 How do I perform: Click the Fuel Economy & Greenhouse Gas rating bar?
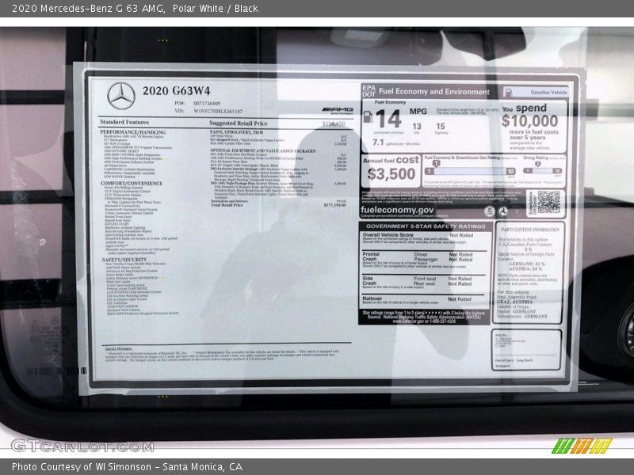(x=470, y=171)
